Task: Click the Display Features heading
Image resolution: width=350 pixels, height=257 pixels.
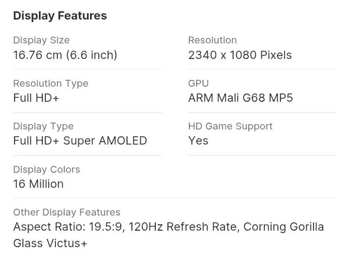Action: pos(60,16)
